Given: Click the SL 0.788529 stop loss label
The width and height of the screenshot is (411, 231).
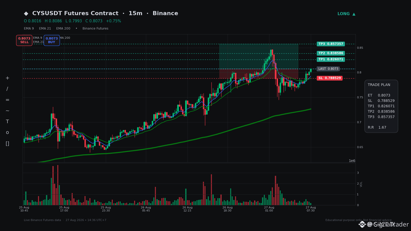Looking at the screenshot, I should click(x=330, y=78).
